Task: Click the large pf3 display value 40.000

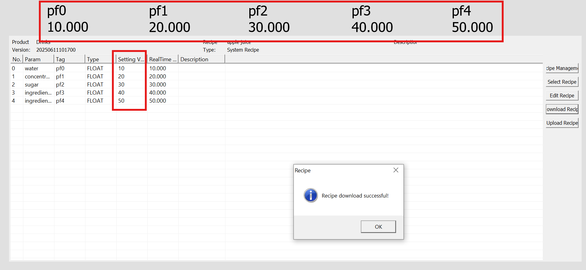Action: click(x=372, y=27)
